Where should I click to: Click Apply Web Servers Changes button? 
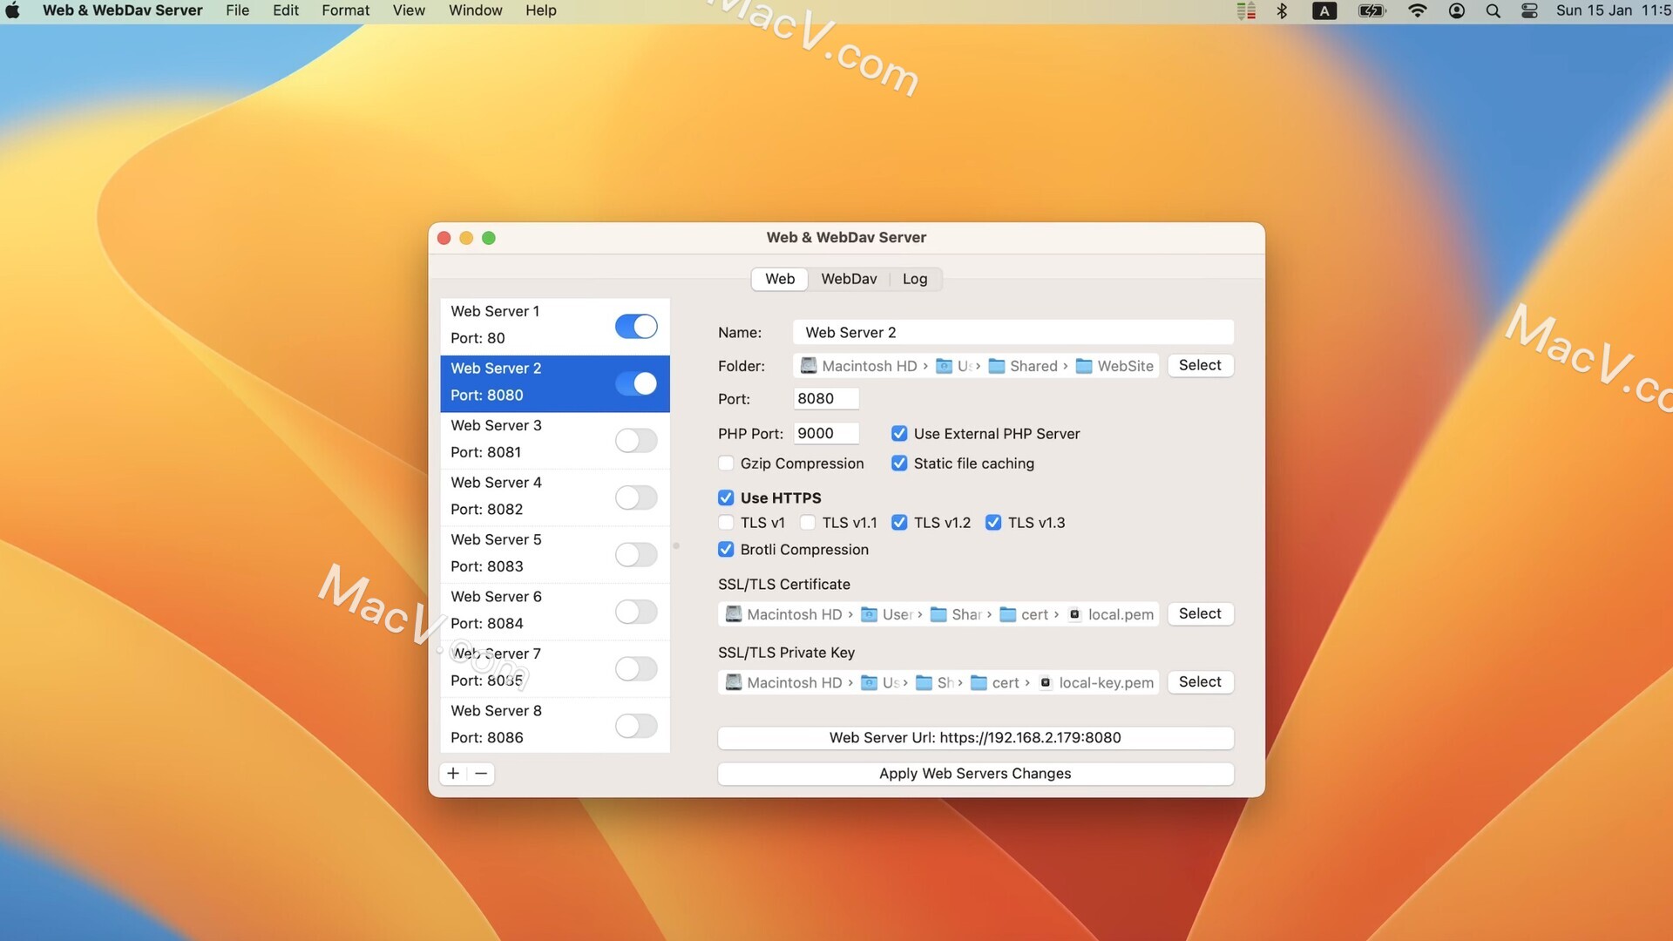click(x=974, y=773)
